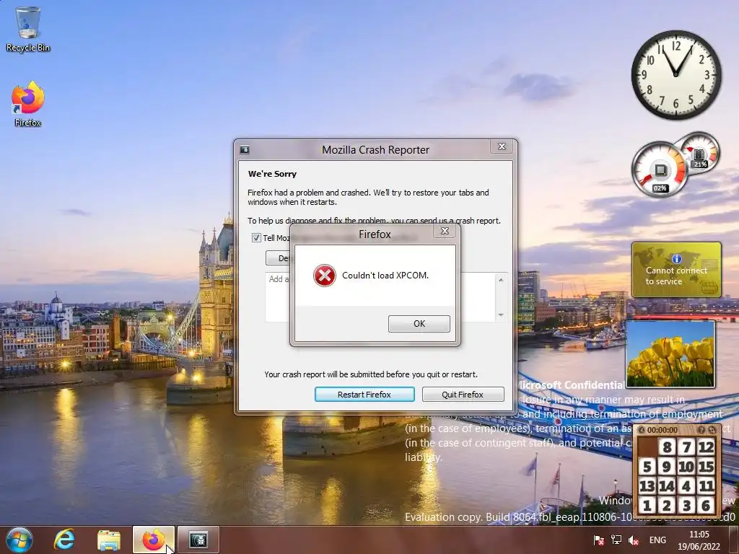Click the memory meter dial showing 21%

(x=700, y=151)
